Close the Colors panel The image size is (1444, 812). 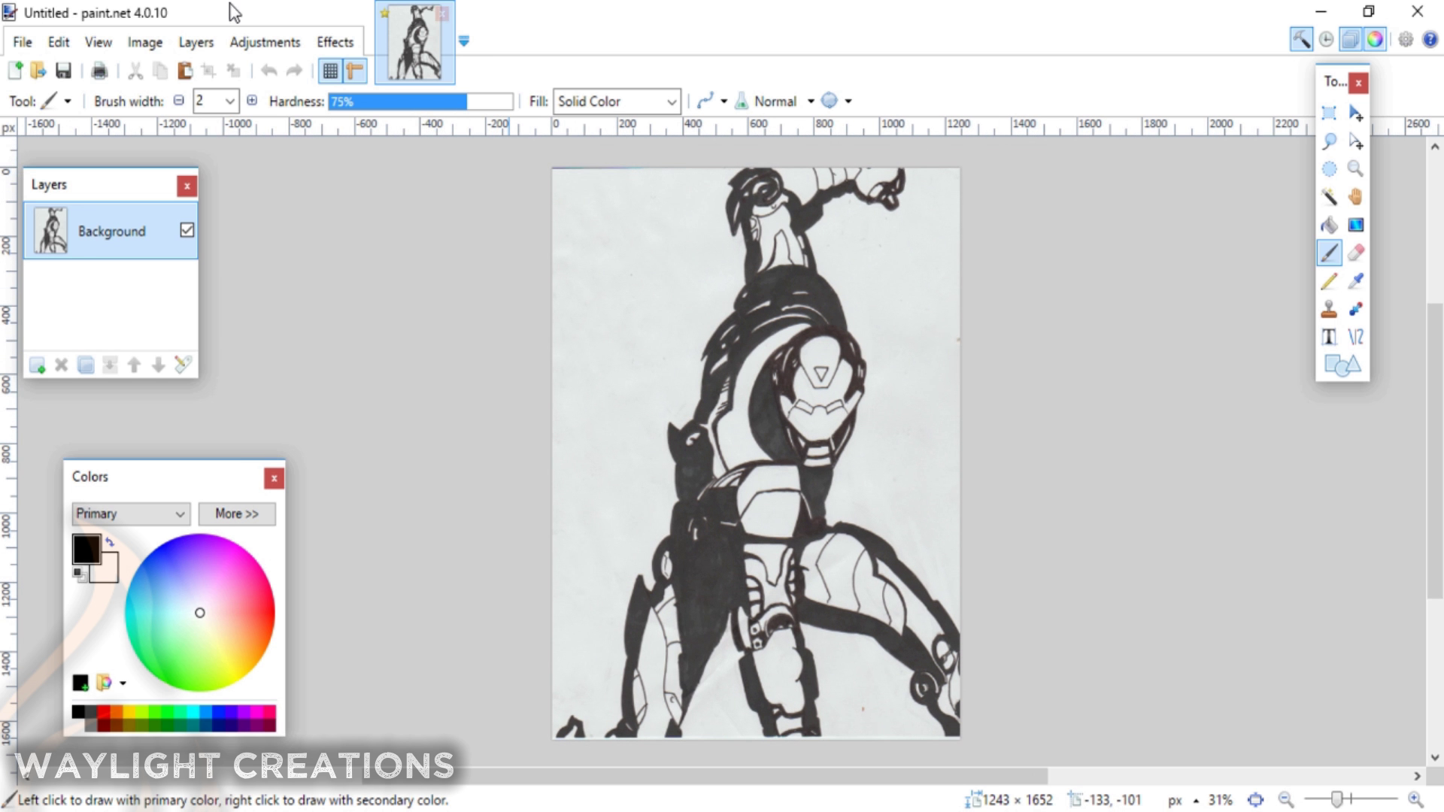click(275, 478)
